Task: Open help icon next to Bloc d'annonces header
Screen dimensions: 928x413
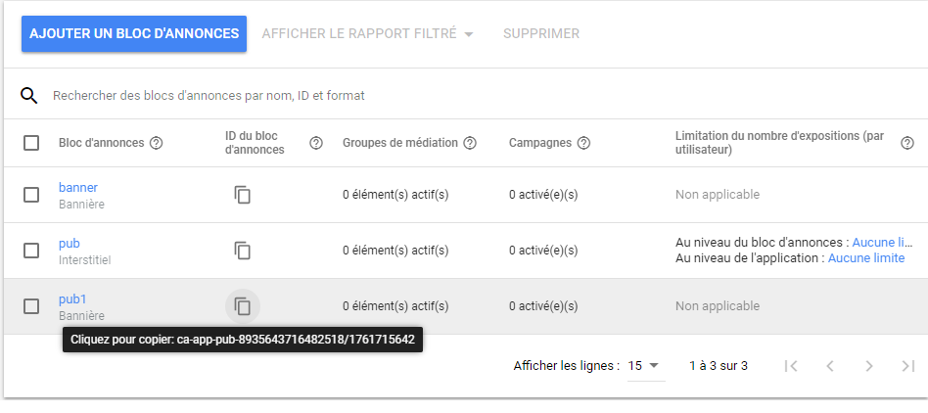Action: [x=156, y=143]
